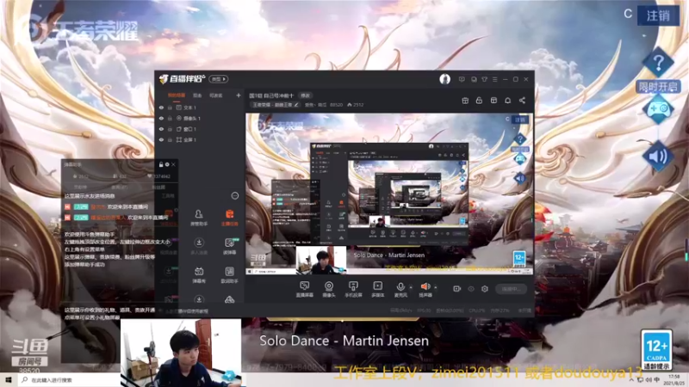
Task: Click the 限时开启 label in game
Action: coord(658,87)
